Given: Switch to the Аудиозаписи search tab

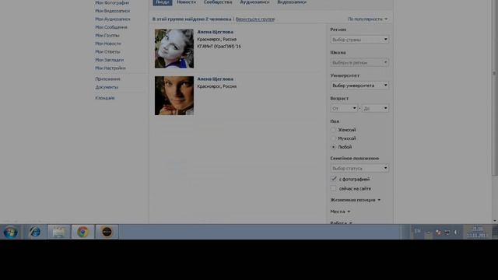Looking at the screenshot, I should [254, 2].
